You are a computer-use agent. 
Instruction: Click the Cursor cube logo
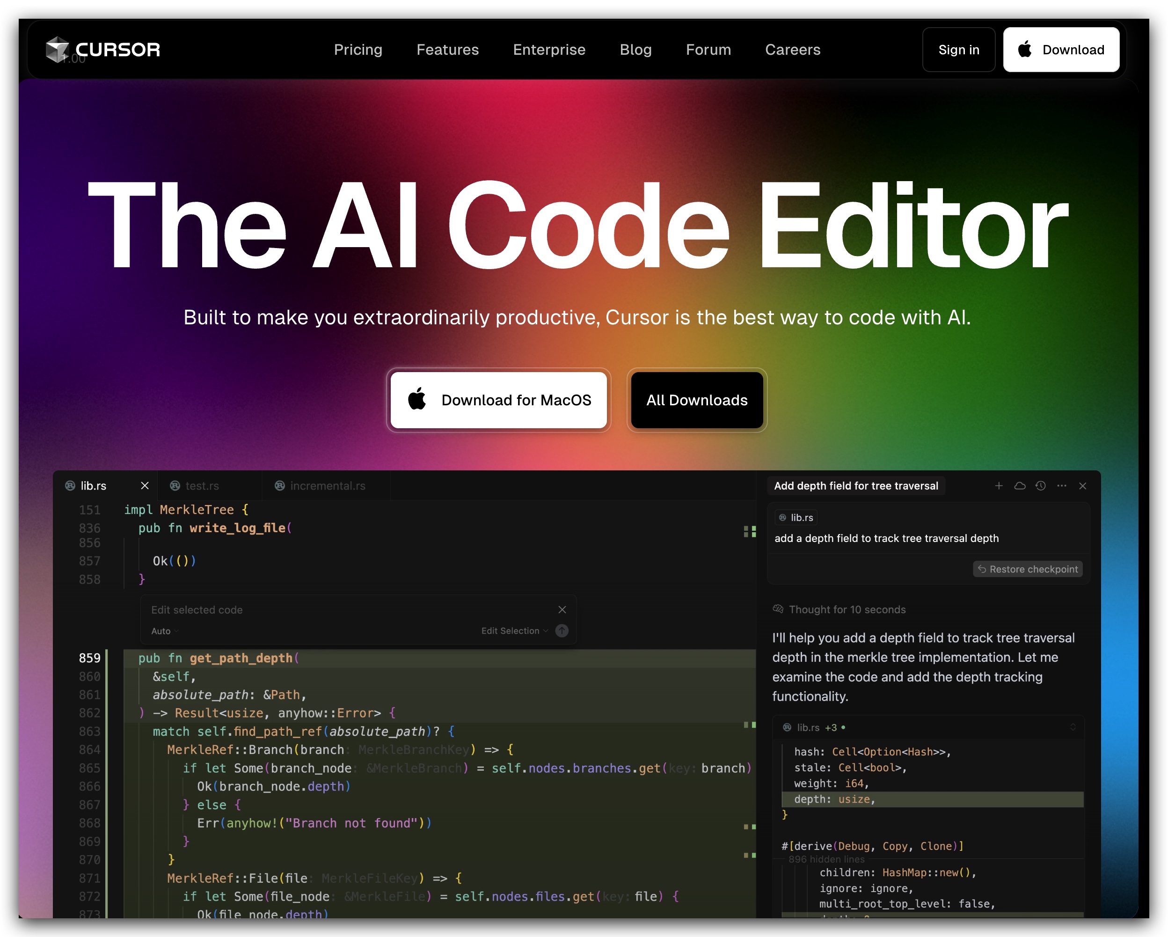pyautogui.click(x=57, y=49)
